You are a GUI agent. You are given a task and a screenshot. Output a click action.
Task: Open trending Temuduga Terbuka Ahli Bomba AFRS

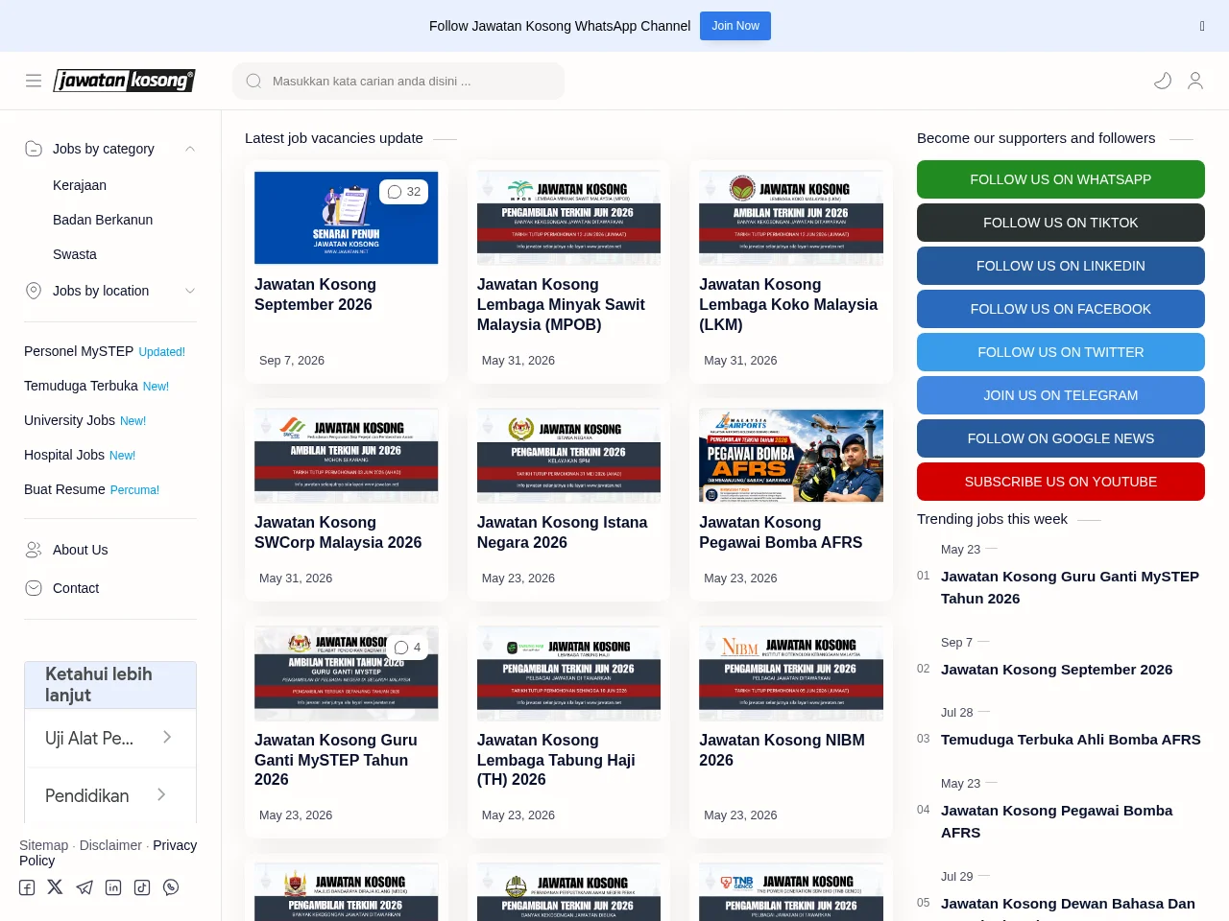[1071, 740]
